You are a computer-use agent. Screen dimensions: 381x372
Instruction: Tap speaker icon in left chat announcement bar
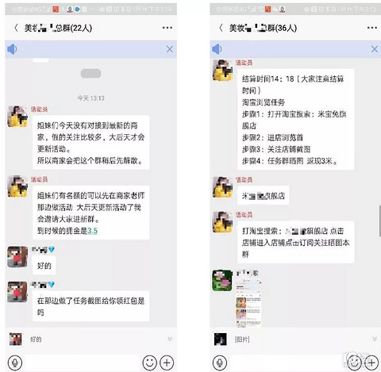click(x=12, y=49)
